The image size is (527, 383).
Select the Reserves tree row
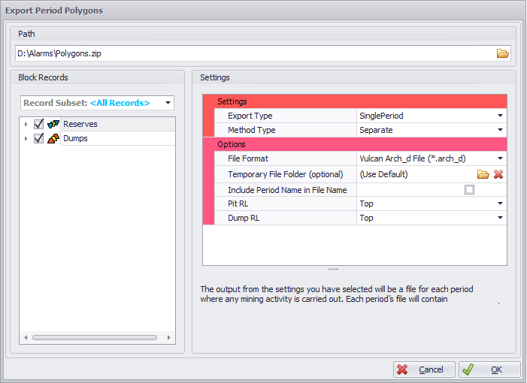click(117, 124)
